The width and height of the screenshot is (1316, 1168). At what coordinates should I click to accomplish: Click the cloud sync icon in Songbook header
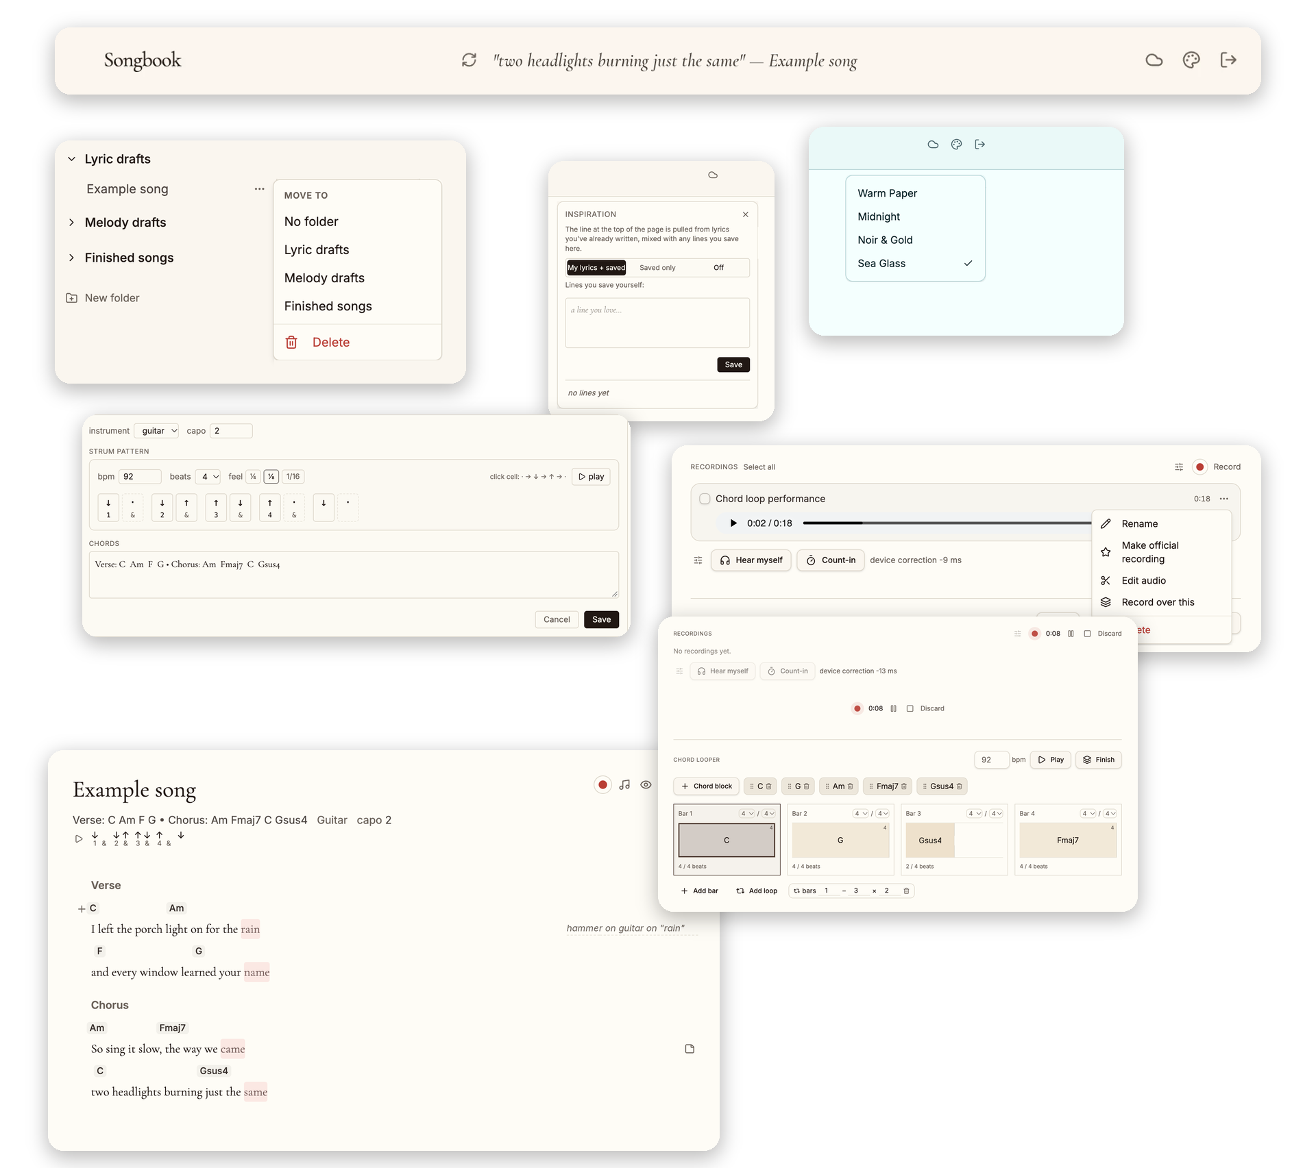(x=1154, y=60)
